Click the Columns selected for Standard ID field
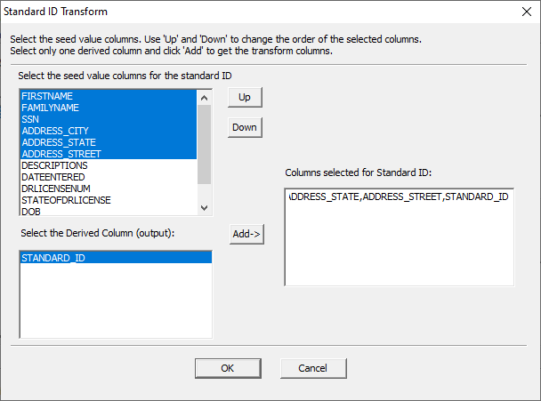 coord(400,237)
